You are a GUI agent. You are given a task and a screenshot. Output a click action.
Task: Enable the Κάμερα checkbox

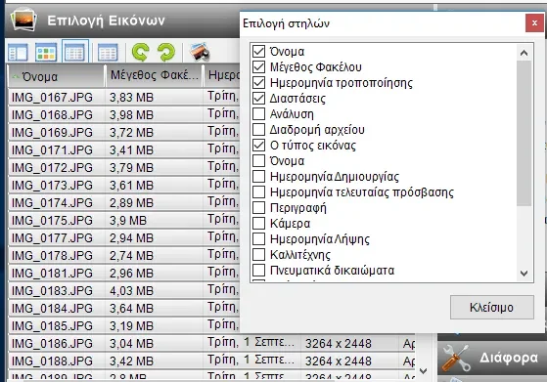258,223
